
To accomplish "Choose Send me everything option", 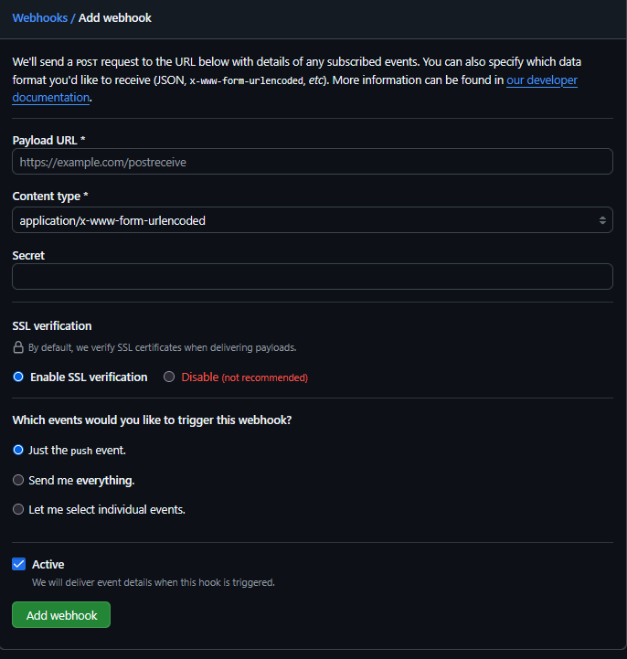I will [18, 480].
